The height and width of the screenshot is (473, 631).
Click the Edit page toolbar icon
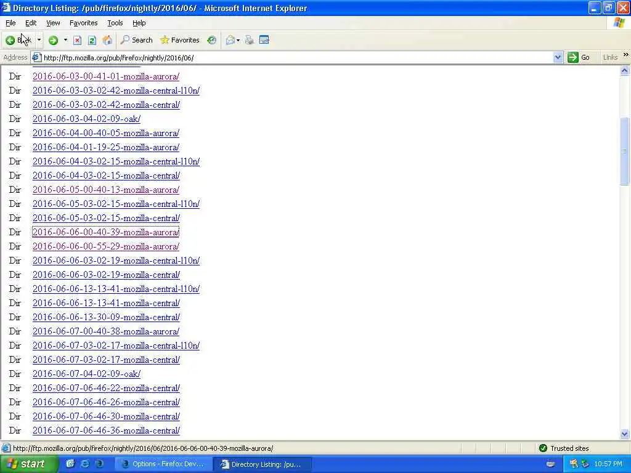click(x=264, y=40)
